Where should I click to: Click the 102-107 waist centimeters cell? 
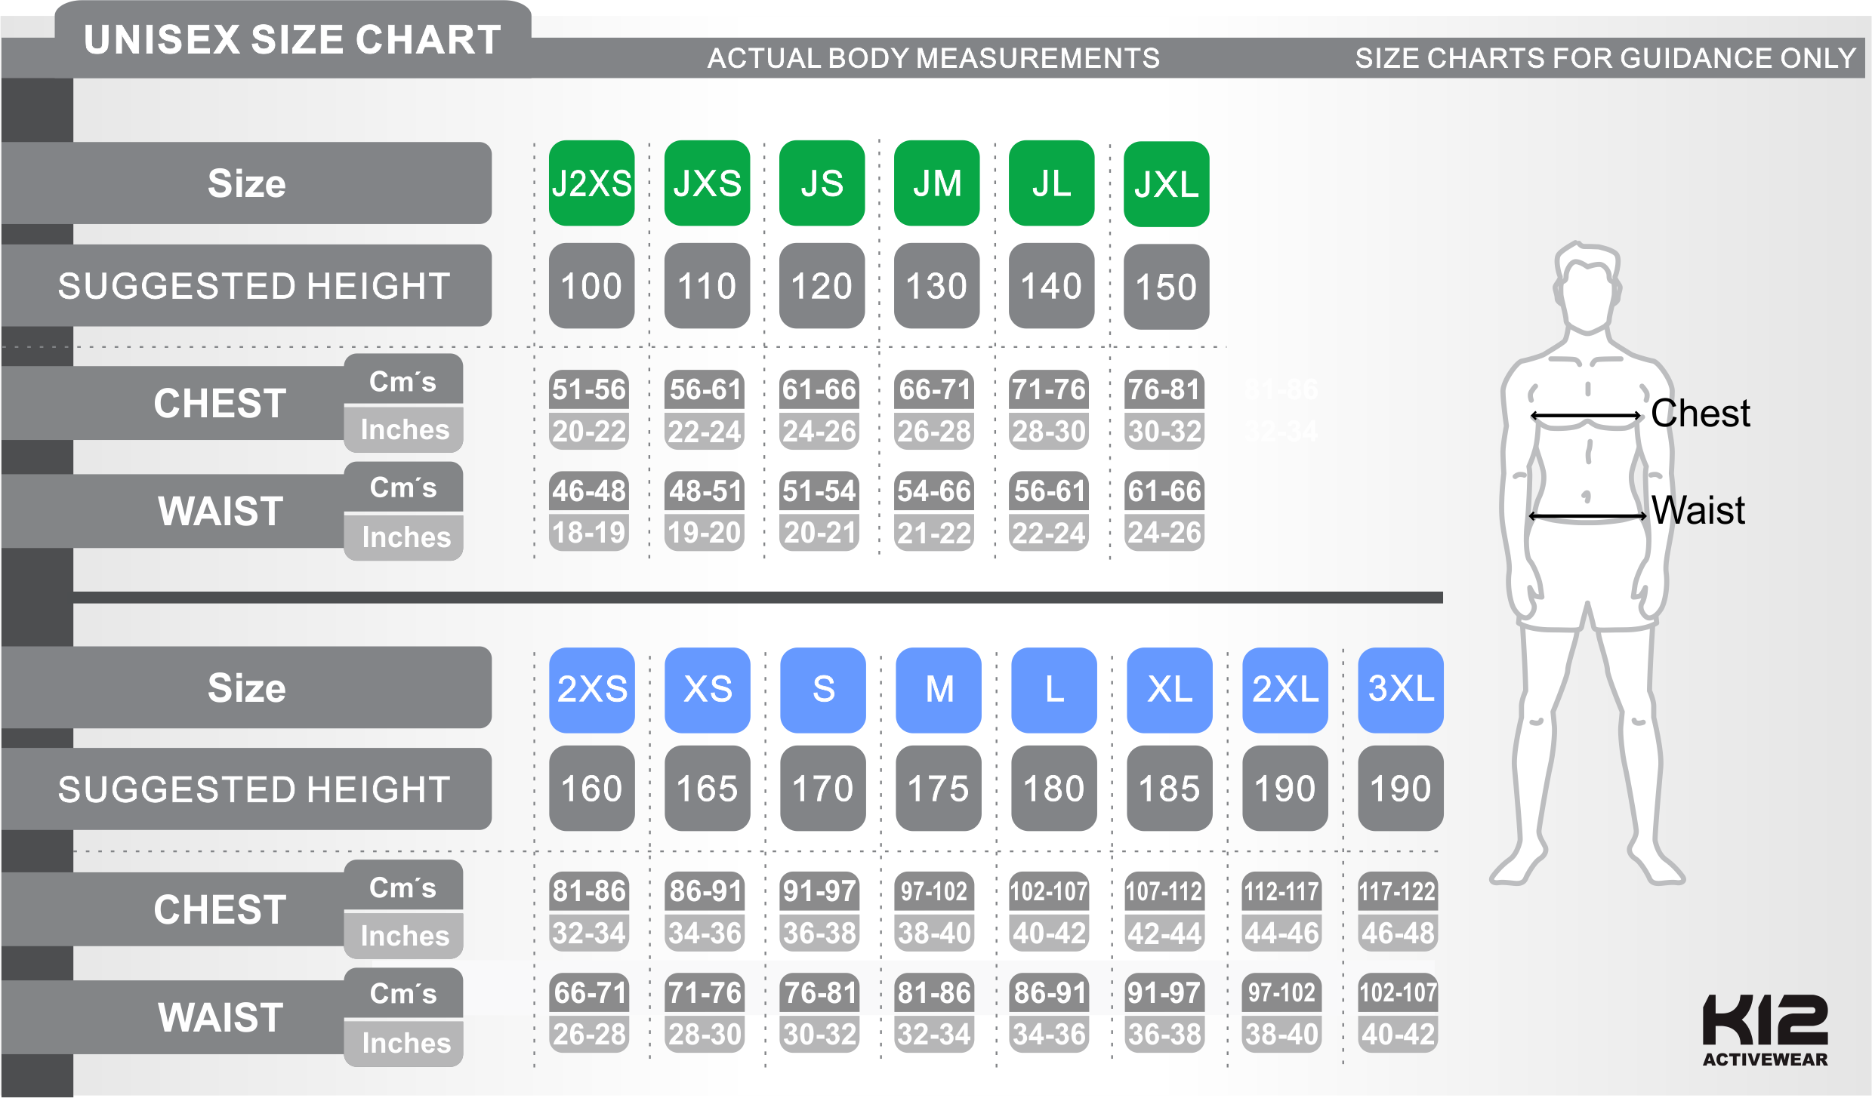pos(1397,992)
